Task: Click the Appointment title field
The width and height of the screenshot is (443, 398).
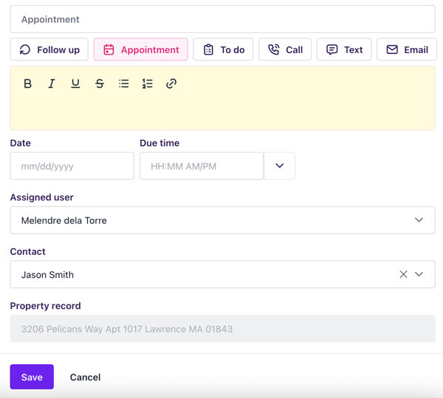Action: [x=223, y=19]
